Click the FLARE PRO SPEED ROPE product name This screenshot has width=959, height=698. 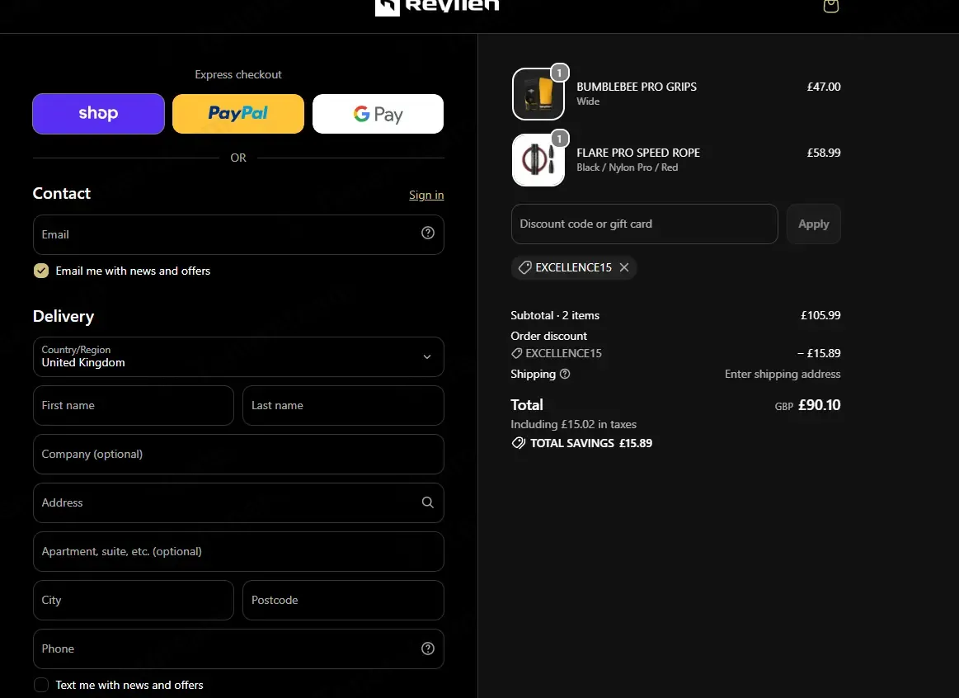[638, 153]
